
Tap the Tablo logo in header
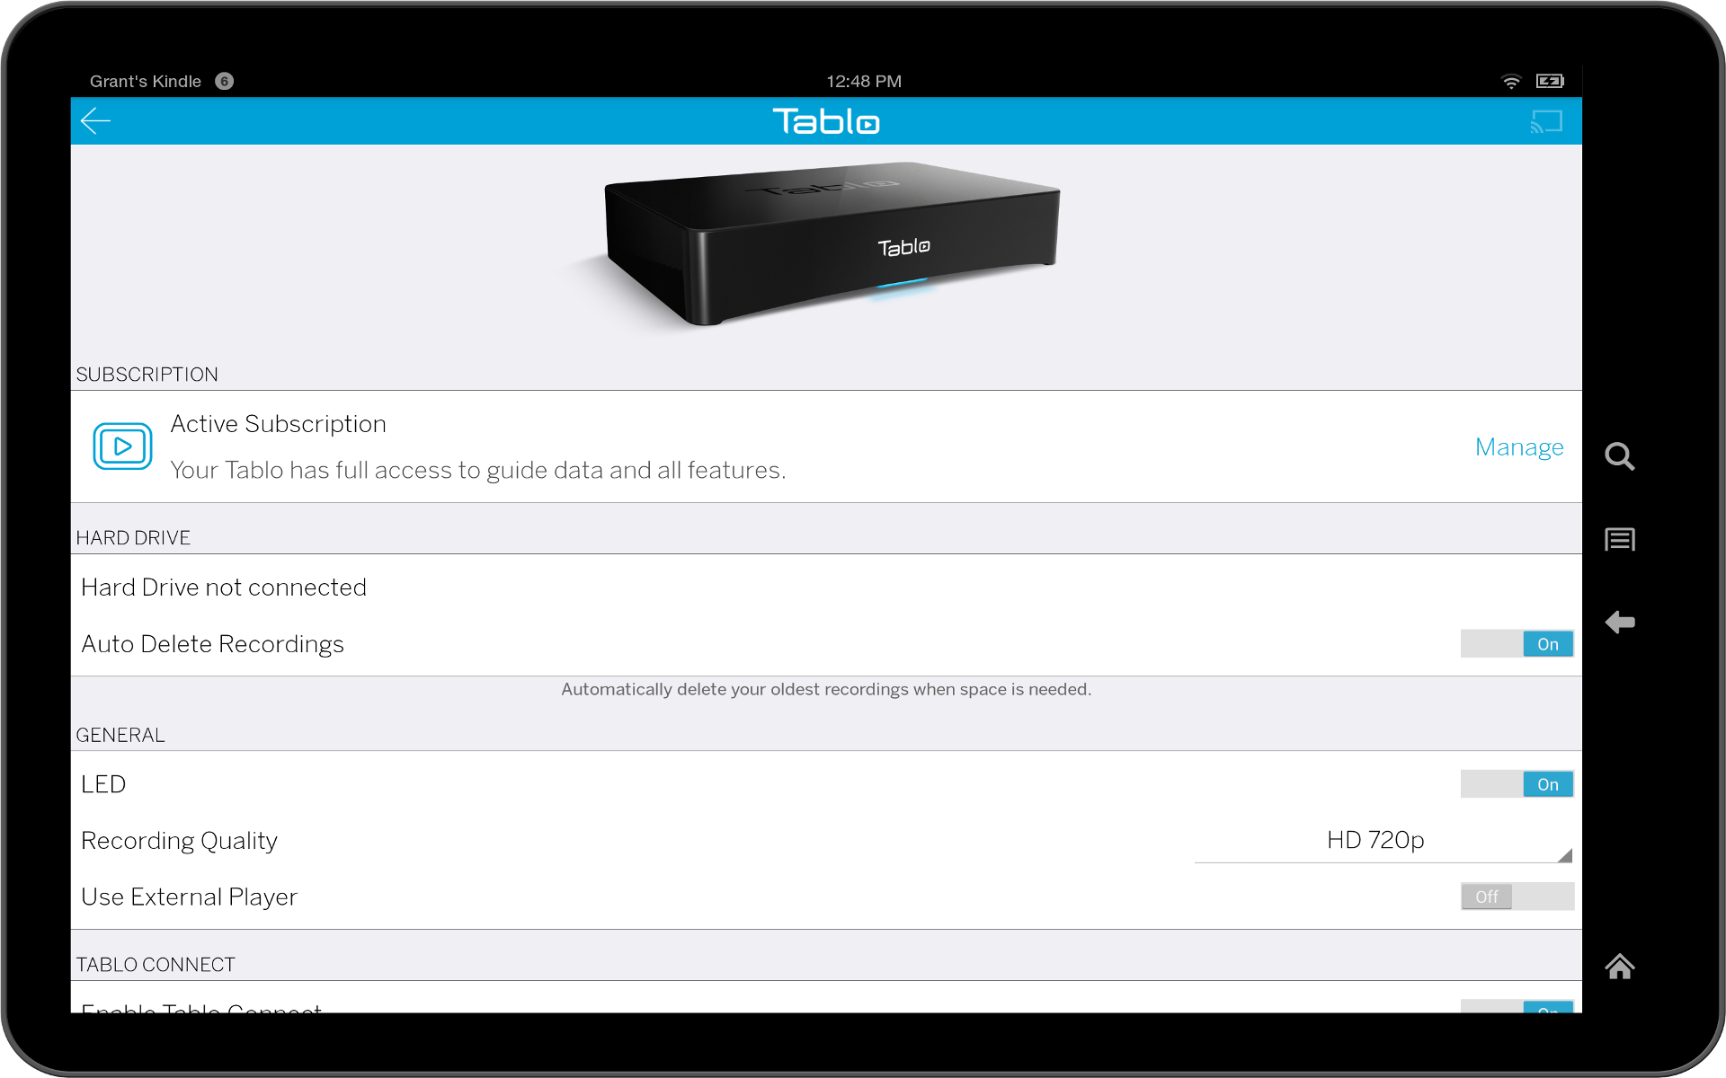pos(826,121)
